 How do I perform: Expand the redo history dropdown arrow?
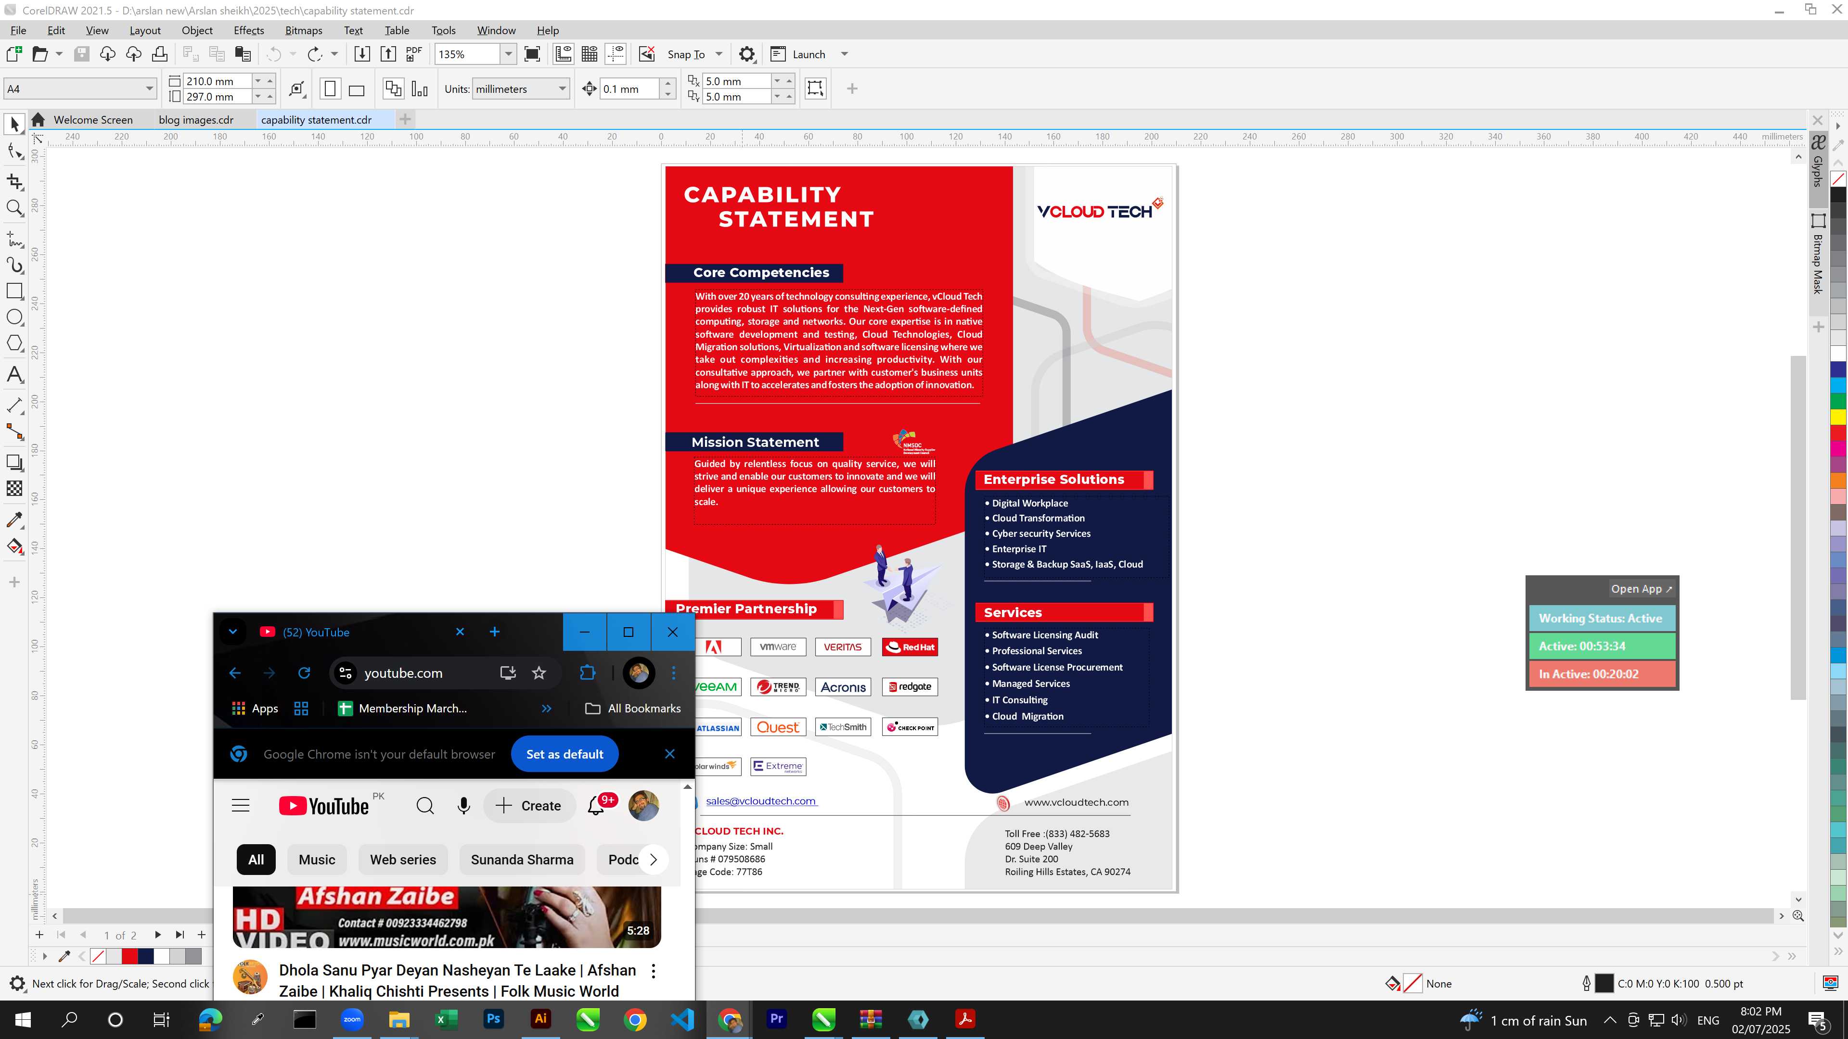pyautogui.click(x=334, y=54)
